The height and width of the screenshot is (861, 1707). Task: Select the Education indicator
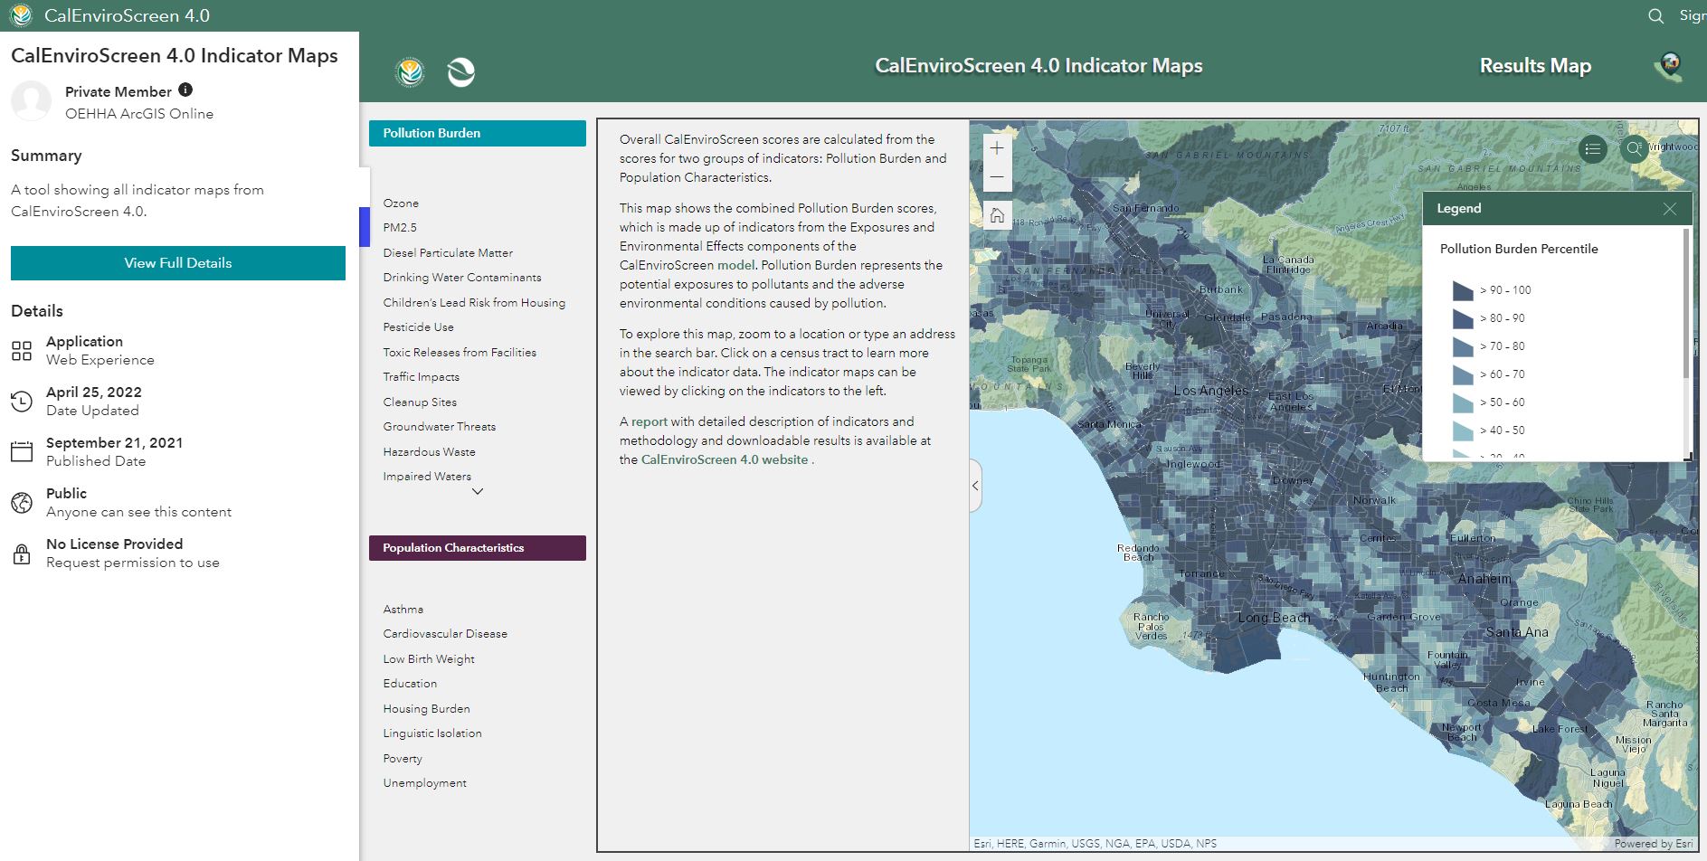410,684
